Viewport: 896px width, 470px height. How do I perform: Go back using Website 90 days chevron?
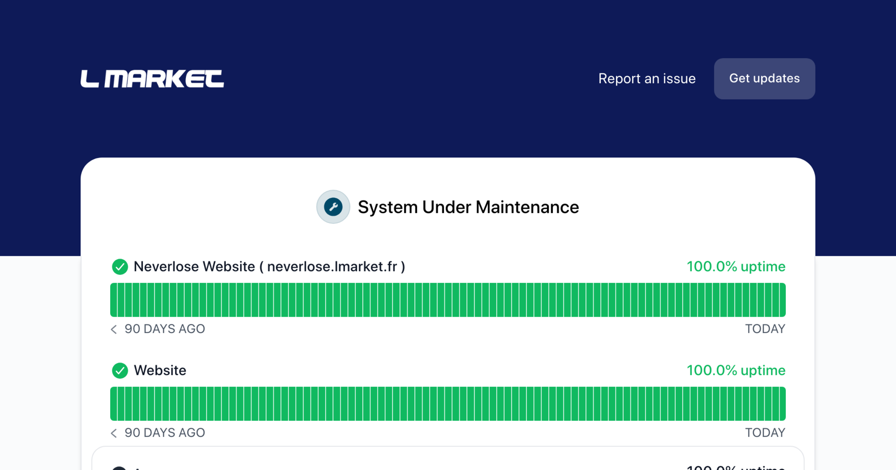(114, 433)
